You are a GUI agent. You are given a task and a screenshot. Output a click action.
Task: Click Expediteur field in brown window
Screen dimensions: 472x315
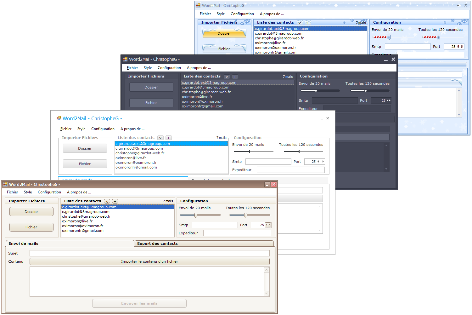tap(237, 233)
